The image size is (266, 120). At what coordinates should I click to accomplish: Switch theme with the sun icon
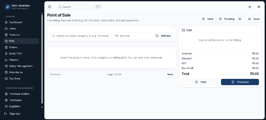click(250, 7)
